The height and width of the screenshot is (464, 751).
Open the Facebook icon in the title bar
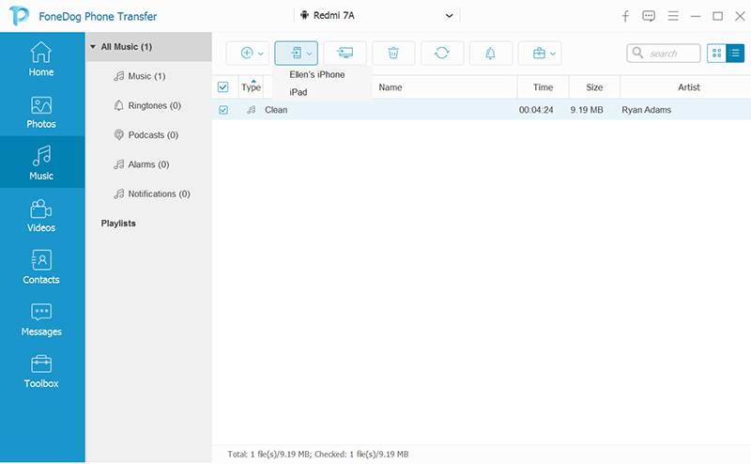(x=625, y=16)
